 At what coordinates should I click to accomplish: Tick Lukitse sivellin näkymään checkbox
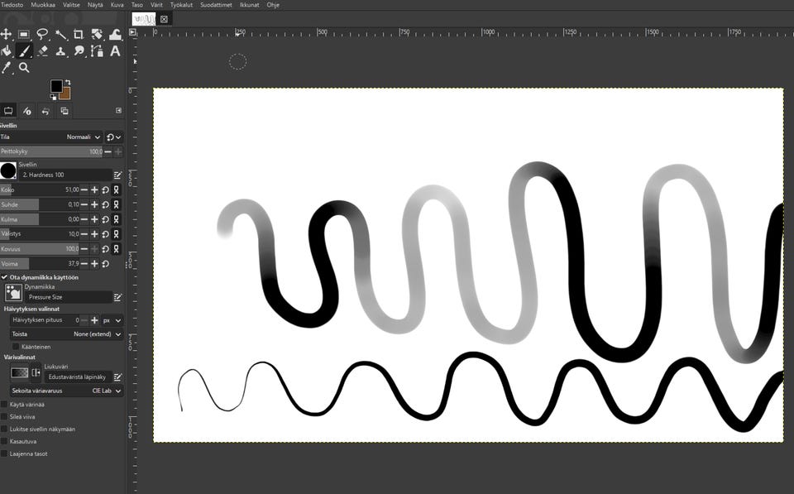click(5, 429)
